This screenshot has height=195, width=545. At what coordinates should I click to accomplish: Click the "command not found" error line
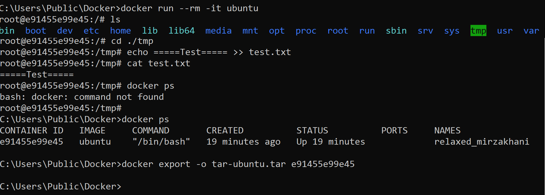coord(82,97)
